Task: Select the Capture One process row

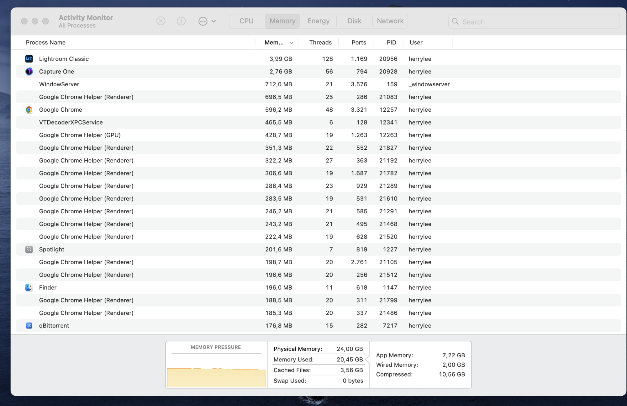Action: pos(318,72)
